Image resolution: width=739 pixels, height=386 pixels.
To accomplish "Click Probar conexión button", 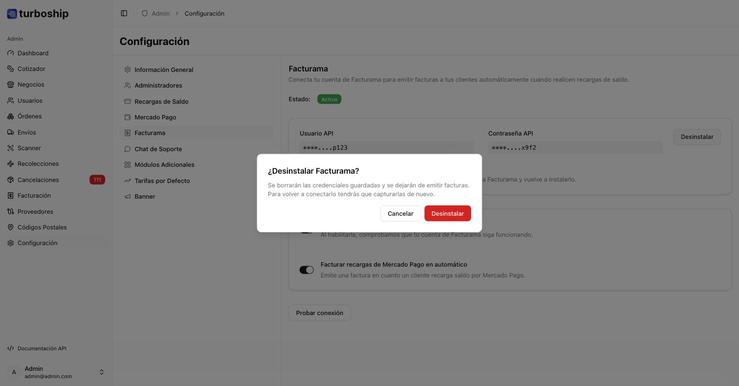I will 320,313.
